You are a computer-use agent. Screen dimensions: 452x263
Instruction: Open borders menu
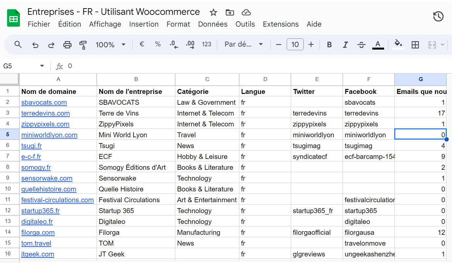[415, 45]
